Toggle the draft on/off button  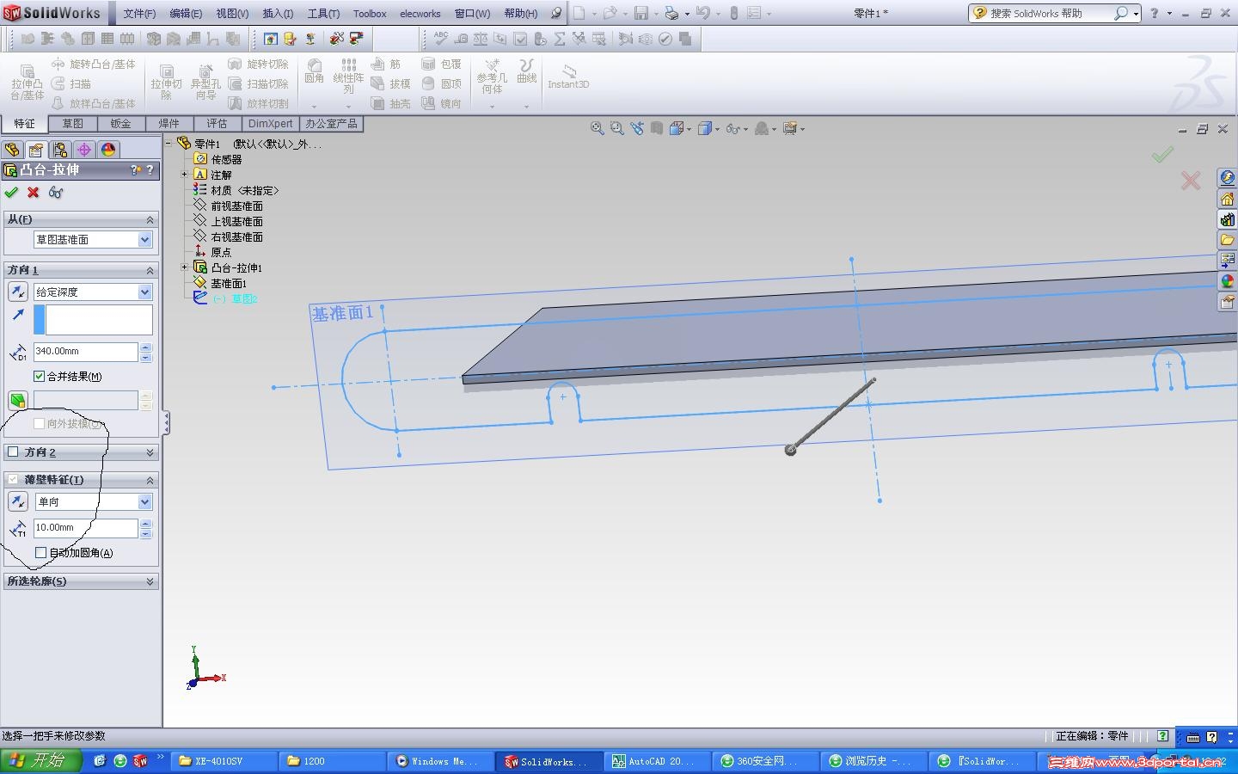pyautogui.click(x=17, y=400)
